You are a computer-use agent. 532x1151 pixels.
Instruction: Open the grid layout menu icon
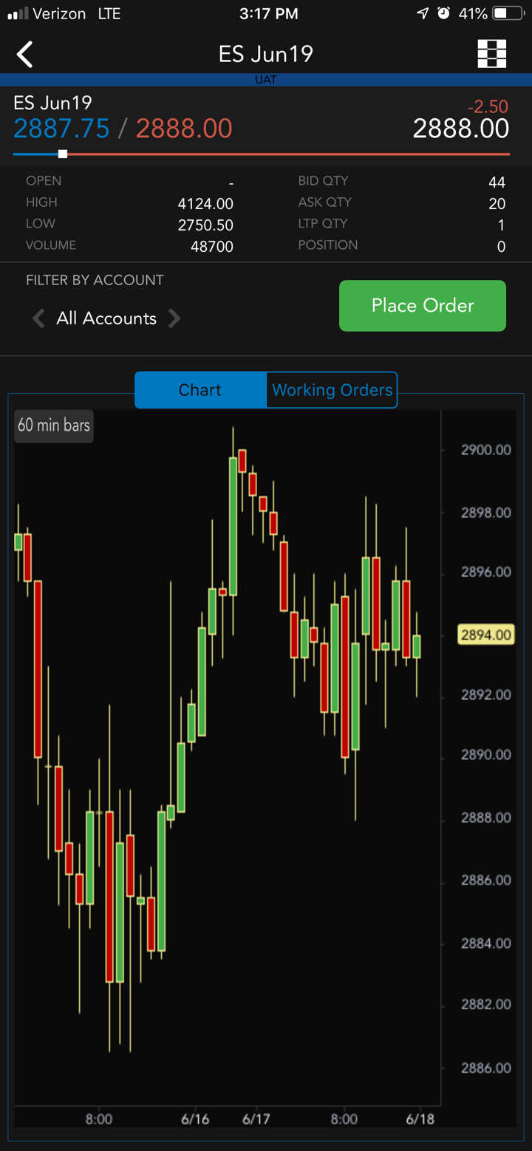tap(491, 54)
